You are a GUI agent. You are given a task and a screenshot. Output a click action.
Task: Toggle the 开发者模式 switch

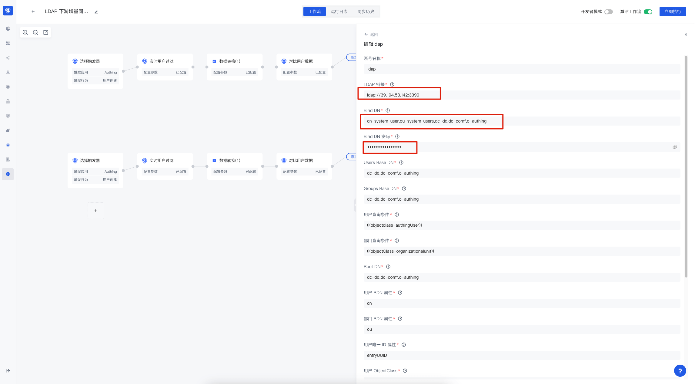[x=608, y=12]
